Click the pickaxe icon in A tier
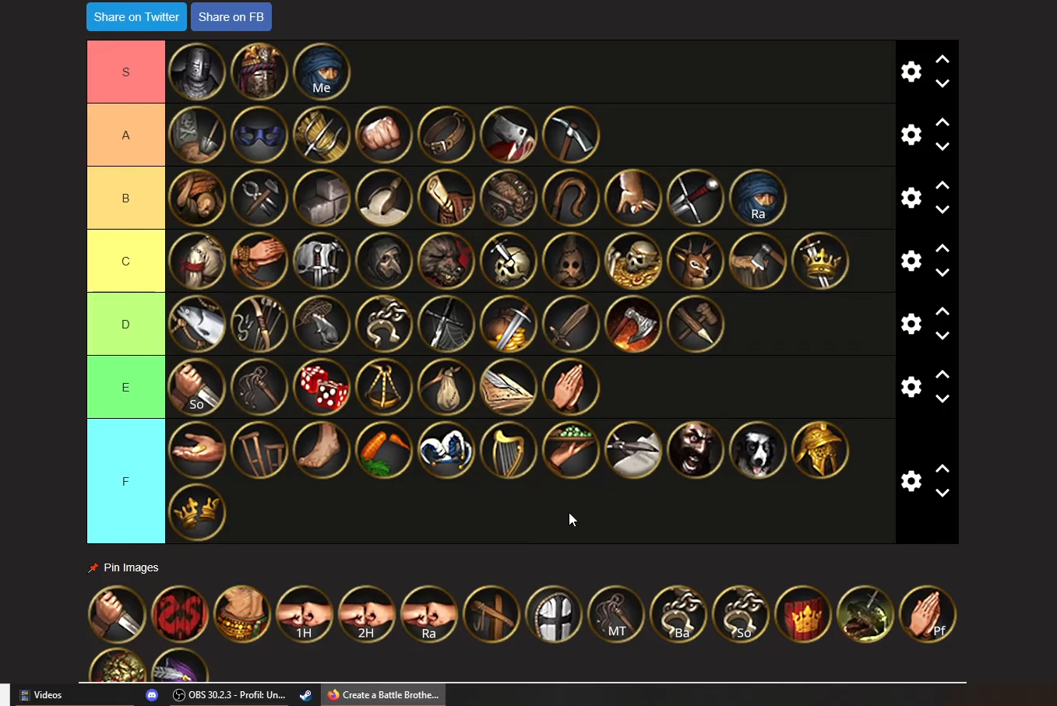The image size is (1057, 706). coord(571,135)
